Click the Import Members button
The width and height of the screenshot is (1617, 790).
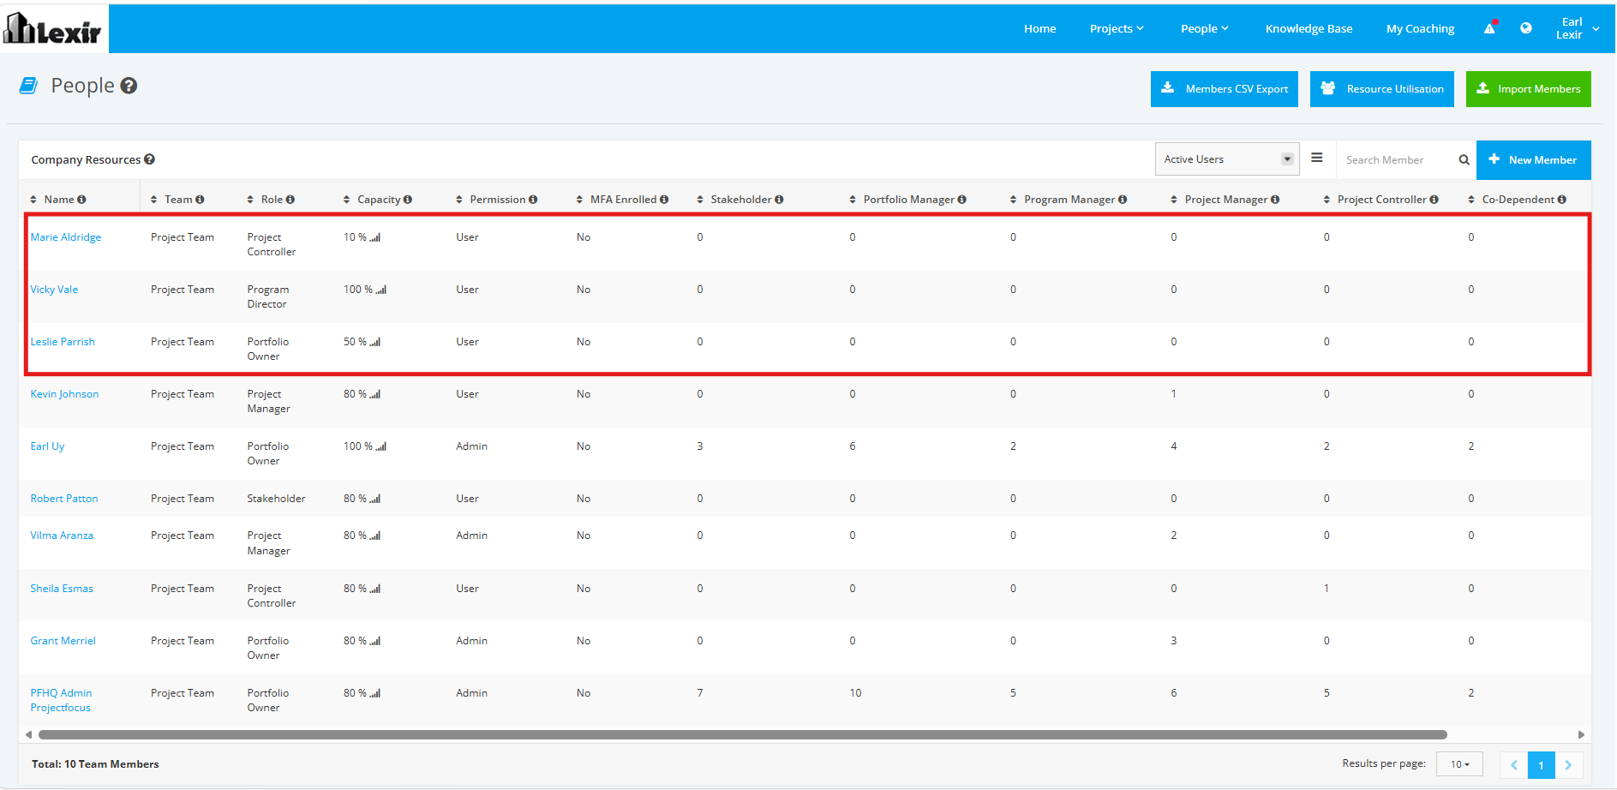1528,89
